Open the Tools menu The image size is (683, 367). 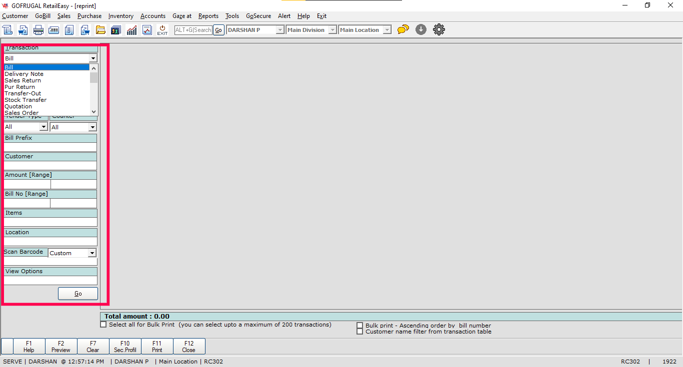(x=232, y=16)
